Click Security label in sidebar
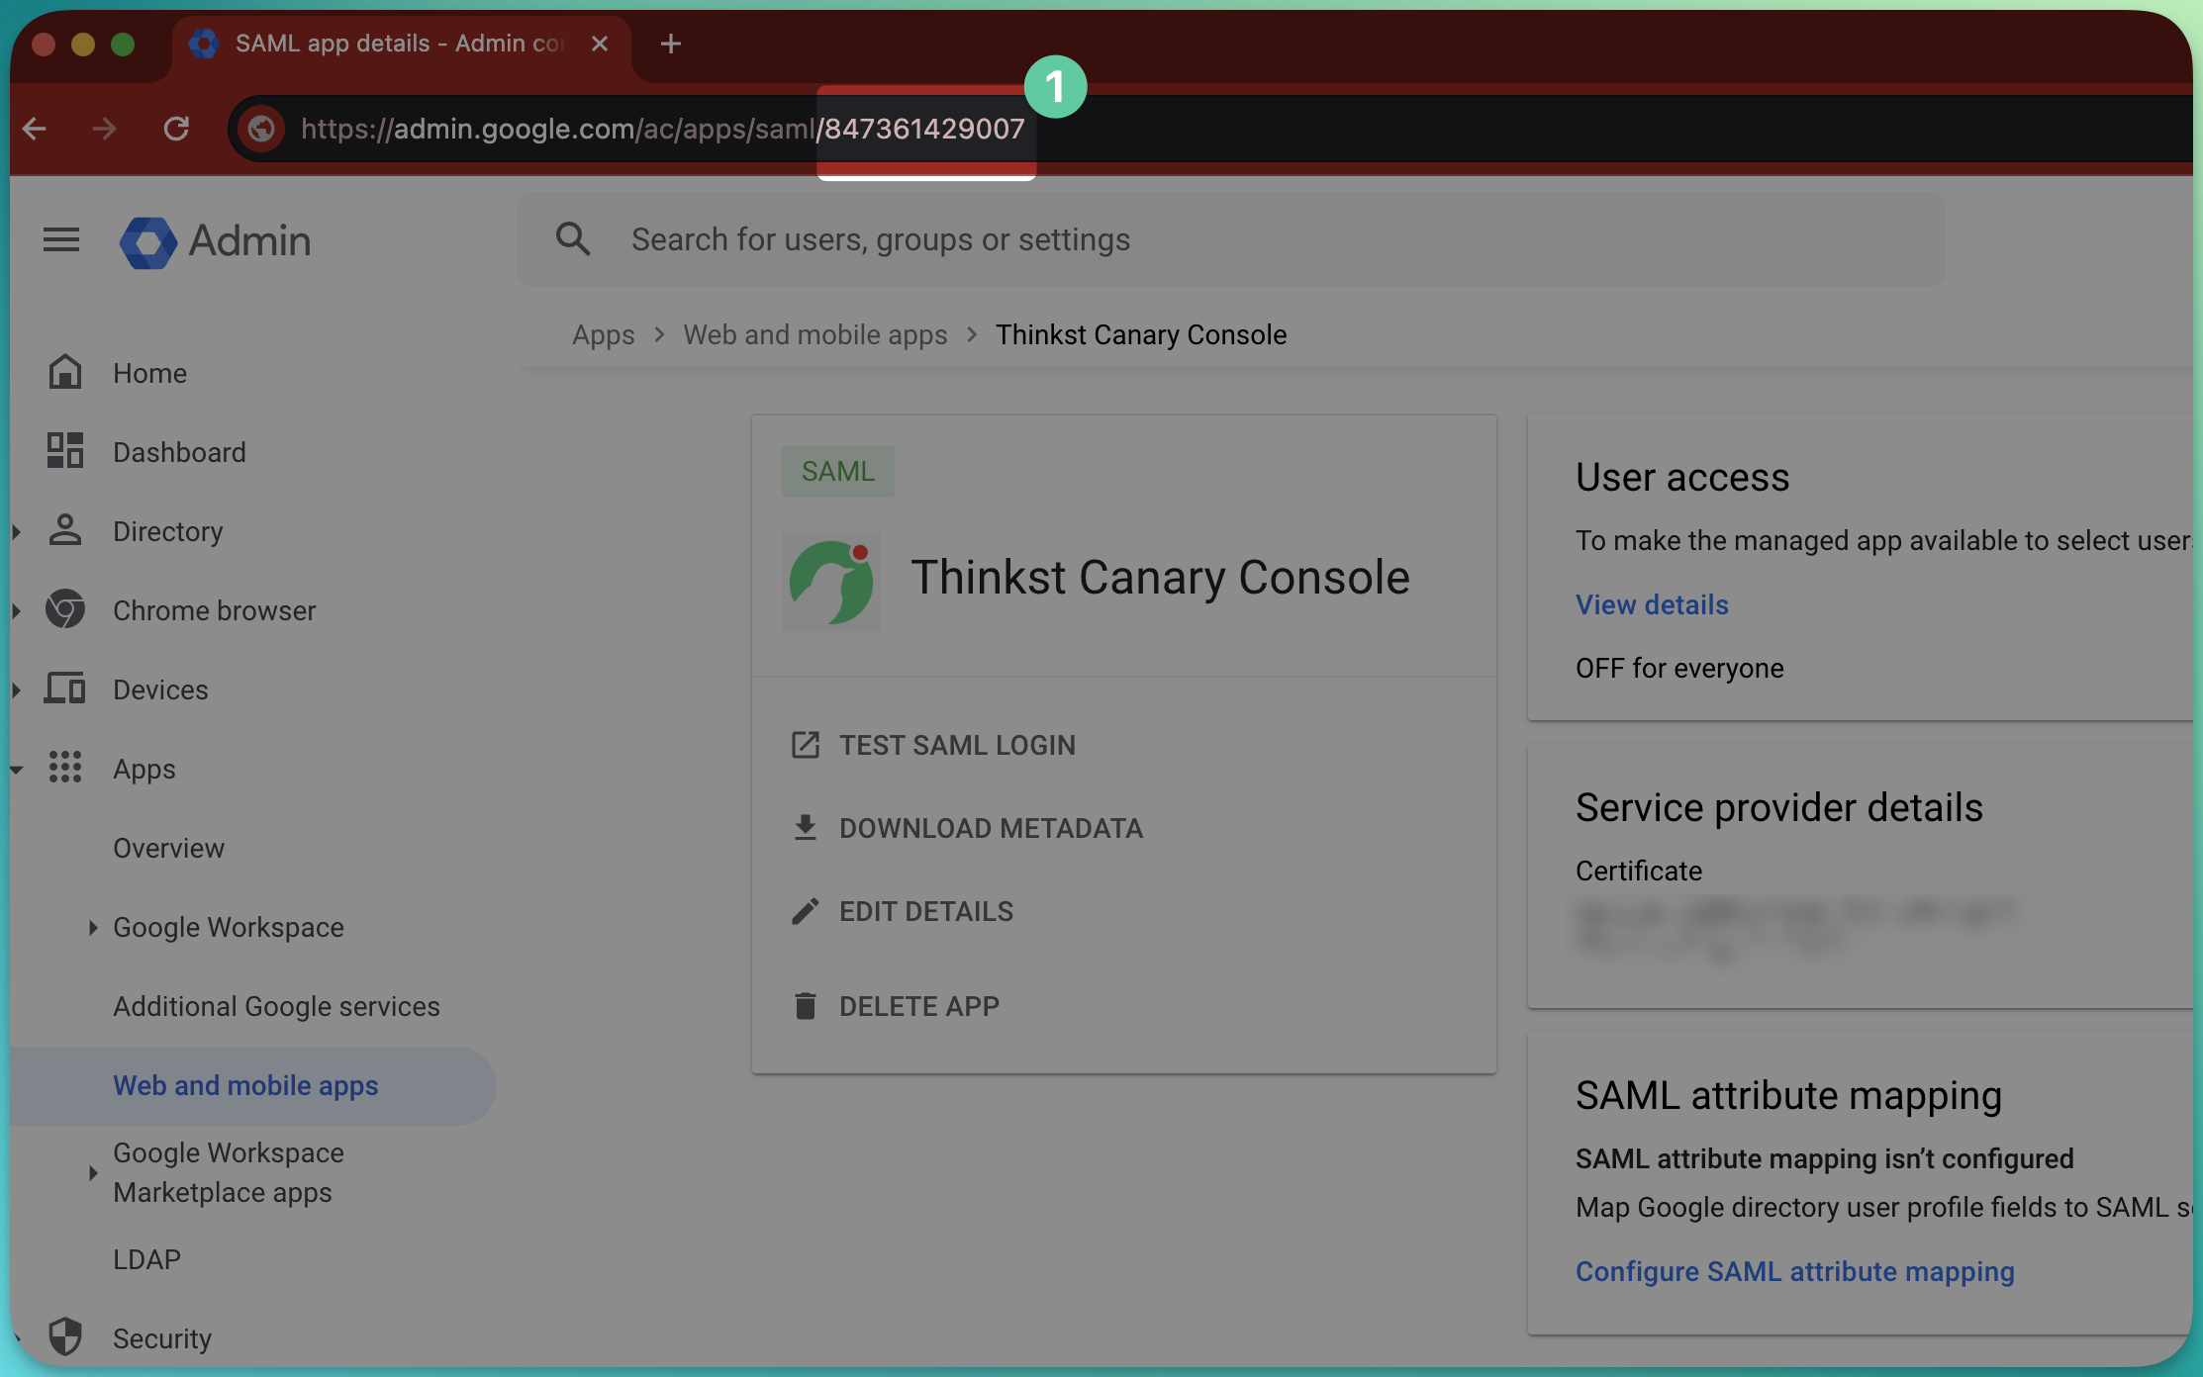 (161, 1338)
